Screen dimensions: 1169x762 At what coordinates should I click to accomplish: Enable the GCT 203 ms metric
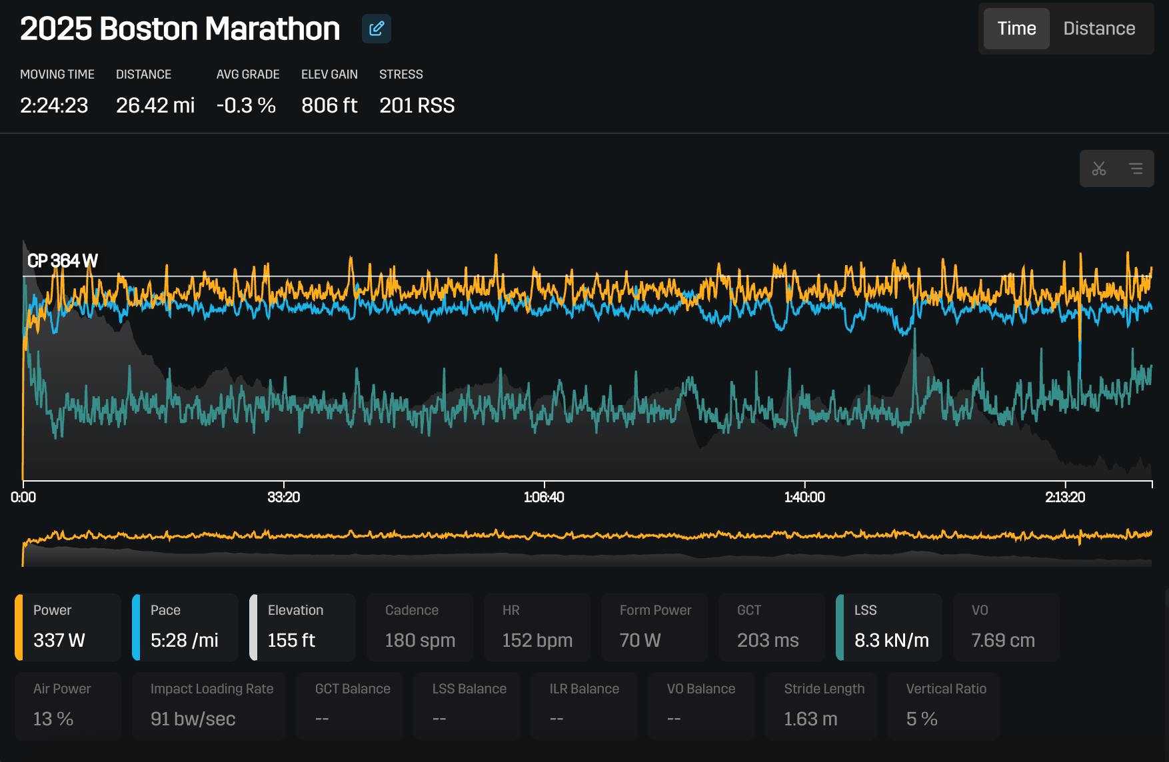pyautogui.click(x=772, y=627)
